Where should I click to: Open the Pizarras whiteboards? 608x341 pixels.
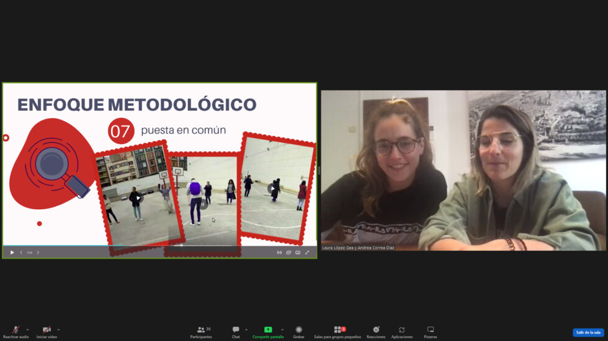[431, 330]
